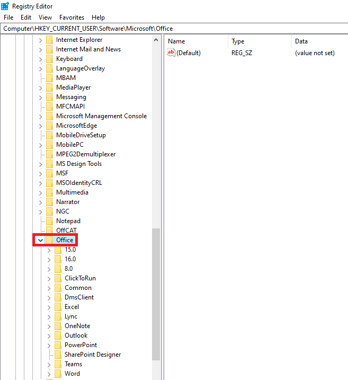
Task: Expand the Common subkey
Action: [49, 288]
